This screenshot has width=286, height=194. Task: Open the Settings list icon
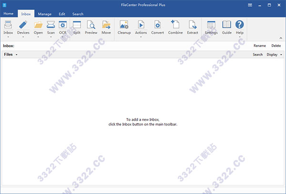coord(211,25)
